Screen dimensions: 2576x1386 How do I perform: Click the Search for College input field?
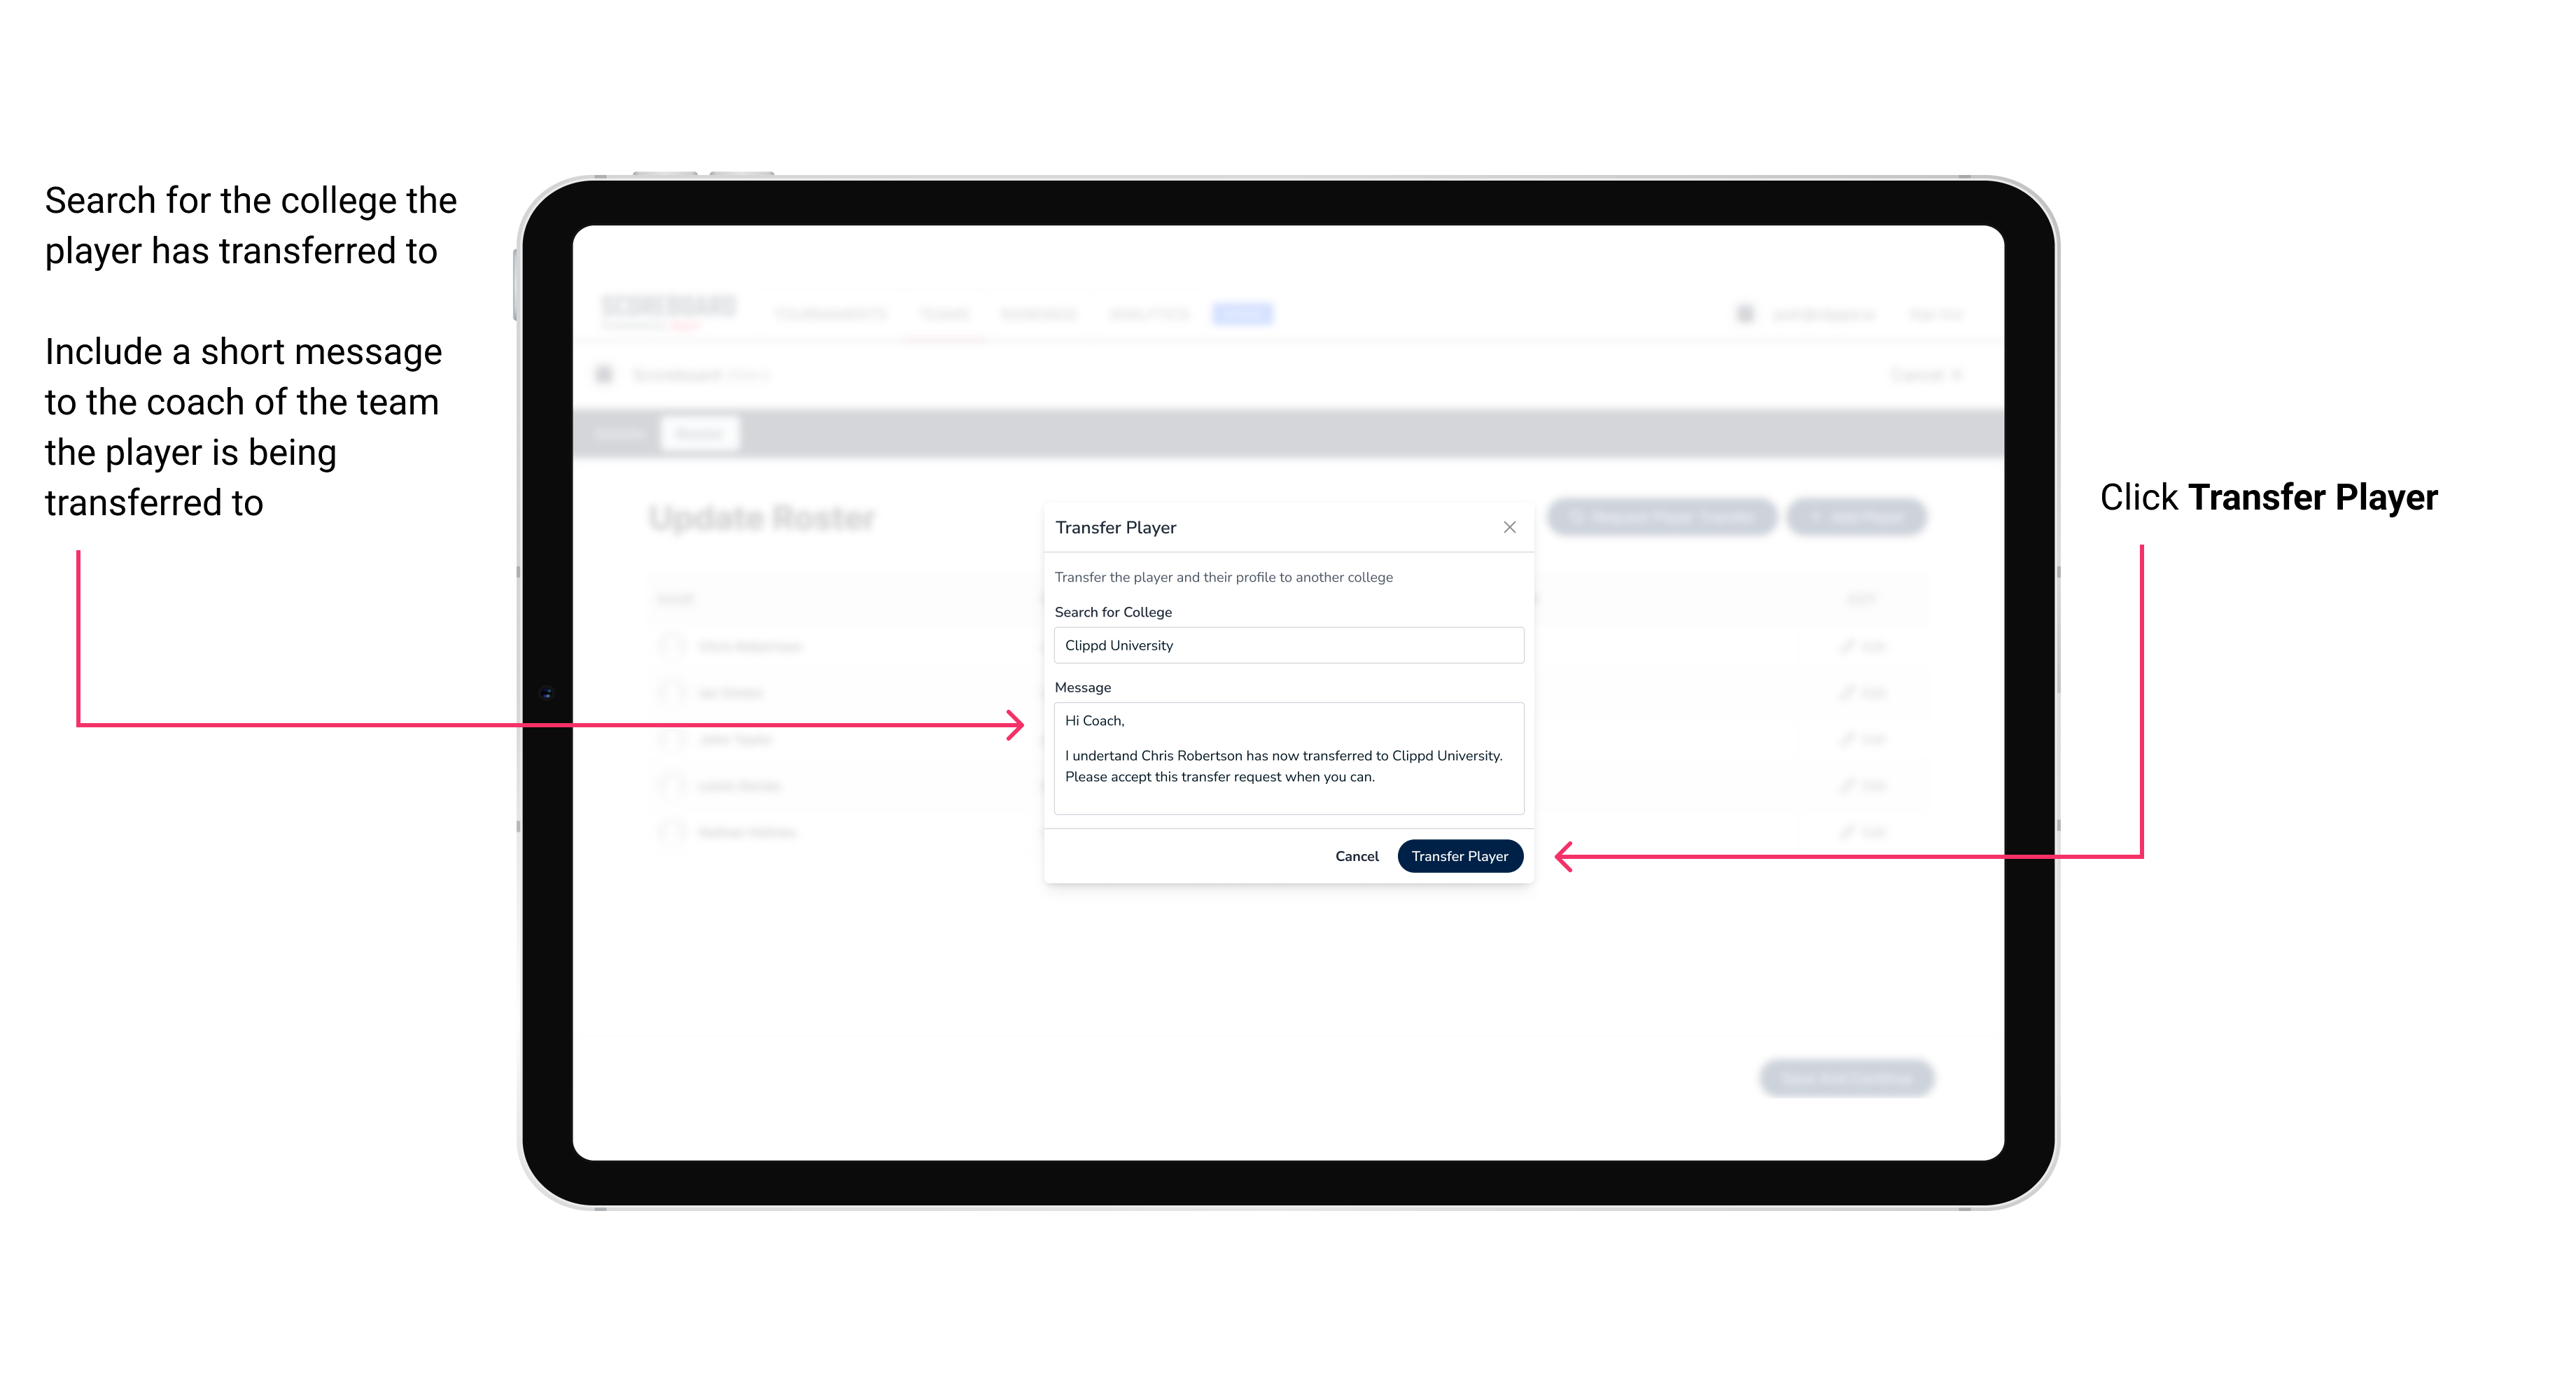point(1284,645)
